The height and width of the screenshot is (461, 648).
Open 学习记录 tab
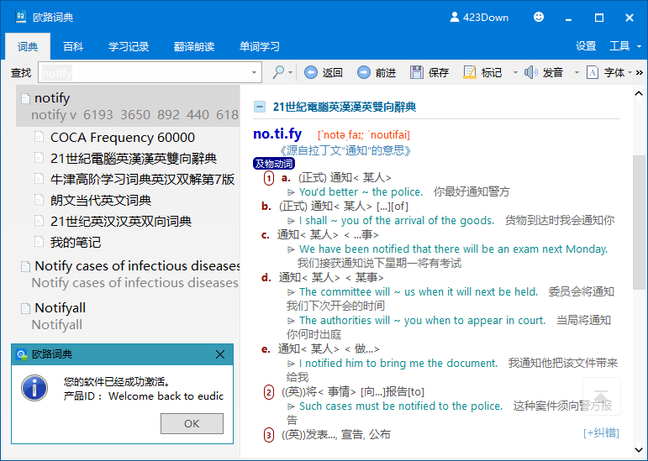point(129,46)
